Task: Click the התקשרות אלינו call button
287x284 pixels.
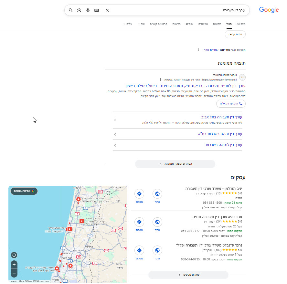Action: pos(231,104)
